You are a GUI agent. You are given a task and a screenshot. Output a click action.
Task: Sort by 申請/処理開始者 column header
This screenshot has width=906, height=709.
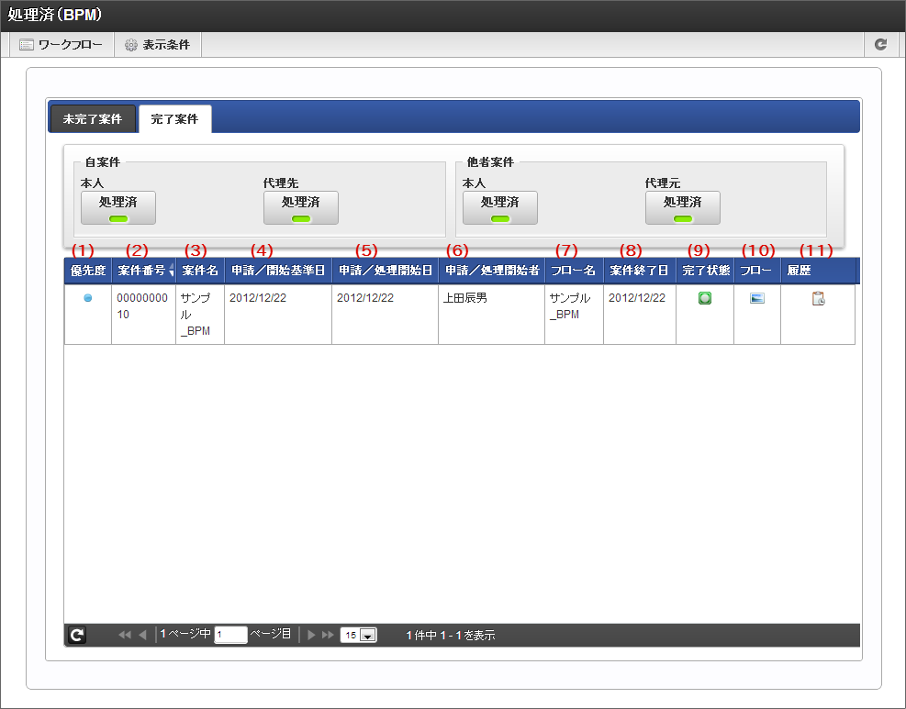(492, 271)
